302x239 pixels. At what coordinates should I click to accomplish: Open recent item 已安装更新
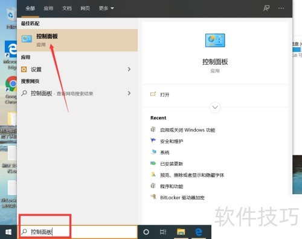172,164
